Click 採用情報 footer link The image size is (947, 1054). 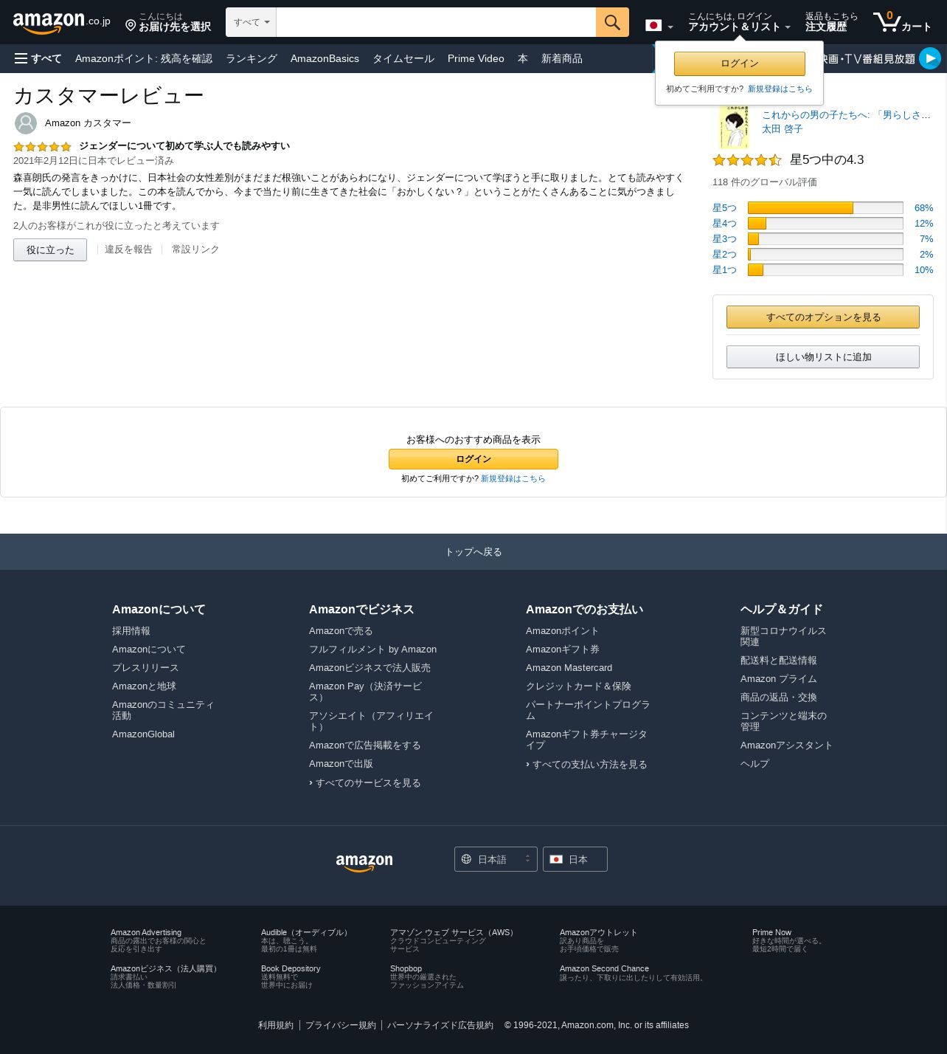(131, 631)
